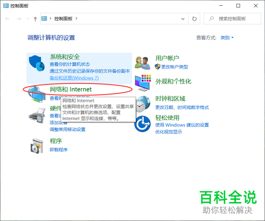Click 卸载程序 link

(59, 150)
